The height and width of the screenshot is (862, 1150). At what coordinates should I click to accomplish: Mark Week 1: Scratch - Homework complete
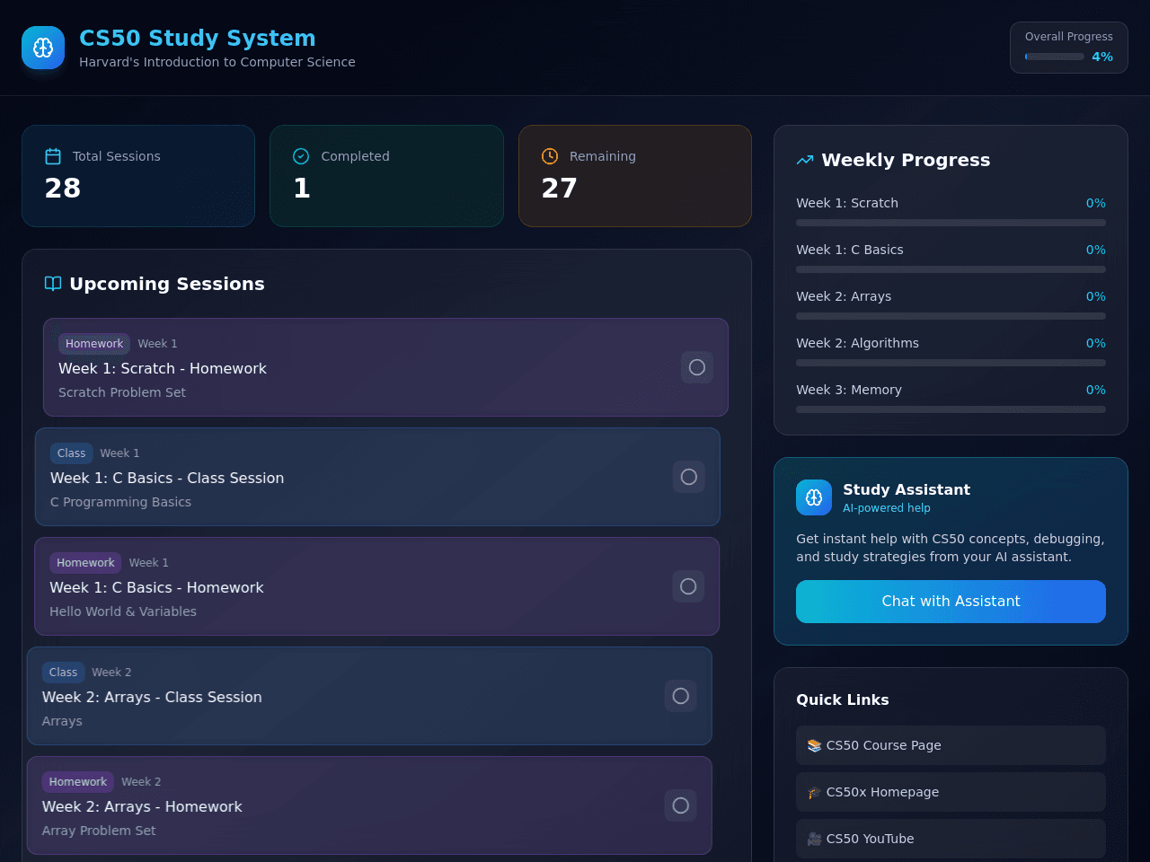point(697,367)
